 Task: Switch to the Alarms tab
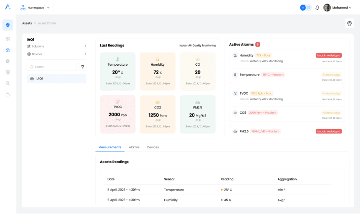134,147
